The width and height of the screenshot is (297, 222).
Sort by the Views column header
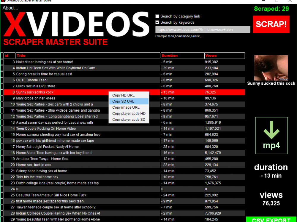click(225, 56)
